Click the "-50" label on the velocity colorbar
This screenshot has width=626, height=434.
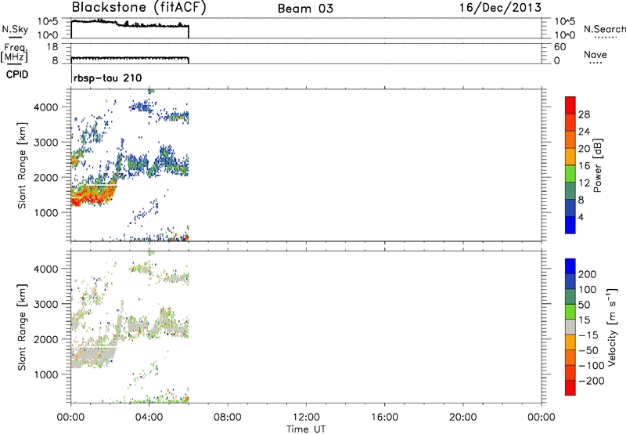[x=588, y=350]
